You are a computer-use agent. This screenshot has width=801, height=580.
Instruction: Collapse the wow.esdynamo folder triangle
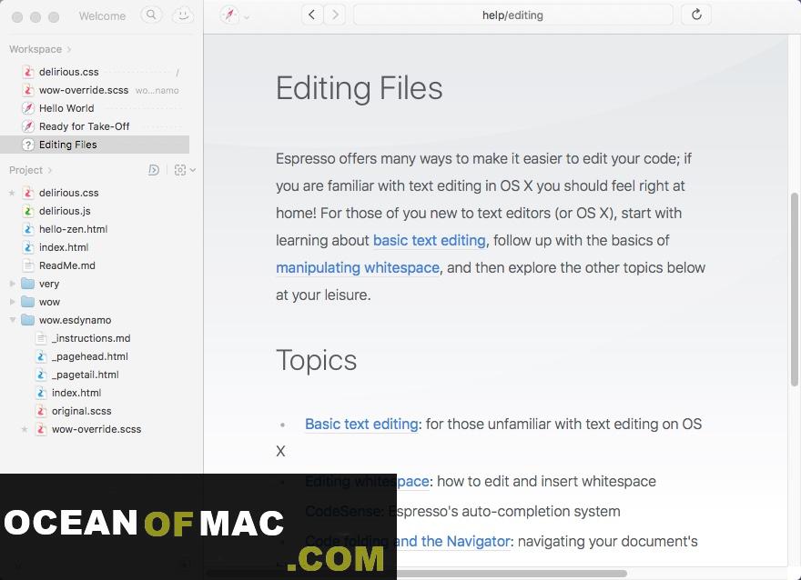pos(12,320)
